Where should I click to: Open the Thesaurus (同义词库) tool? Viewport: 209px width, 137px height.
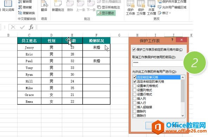pos(8,6)
